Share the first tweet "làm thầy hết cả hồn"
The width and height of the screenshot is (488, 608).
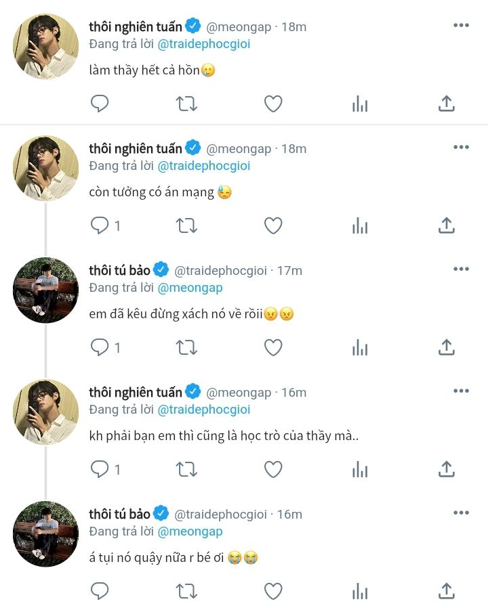(446, 104)
